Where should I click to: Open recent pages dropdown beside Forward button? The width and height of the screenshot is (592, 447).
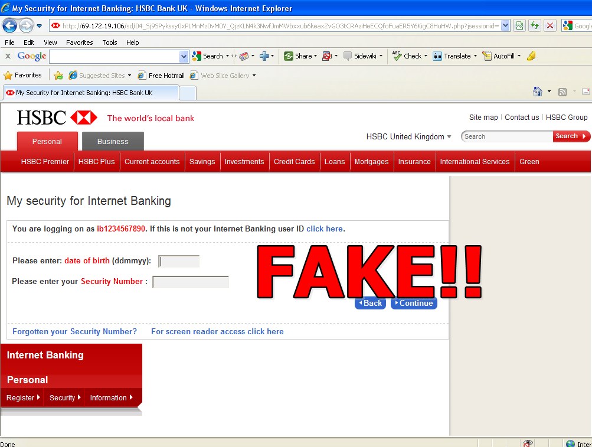(40, 26)
